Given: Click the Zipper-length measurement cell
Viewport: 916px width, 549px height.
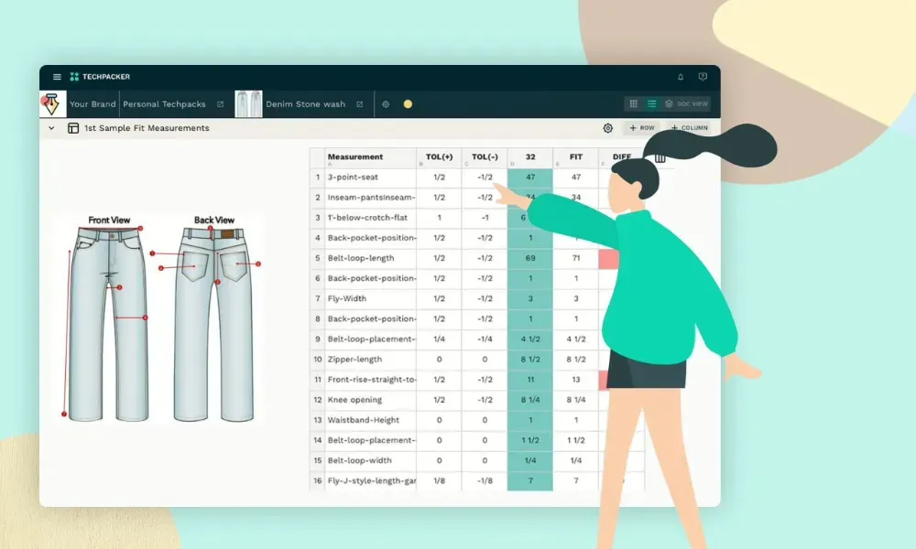Looking at the screenshot, I should 370,360.
